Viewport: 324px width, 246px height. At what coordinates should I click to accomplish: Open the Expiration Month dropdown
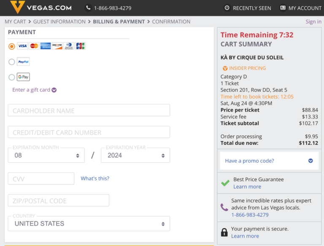pos(46,155)
